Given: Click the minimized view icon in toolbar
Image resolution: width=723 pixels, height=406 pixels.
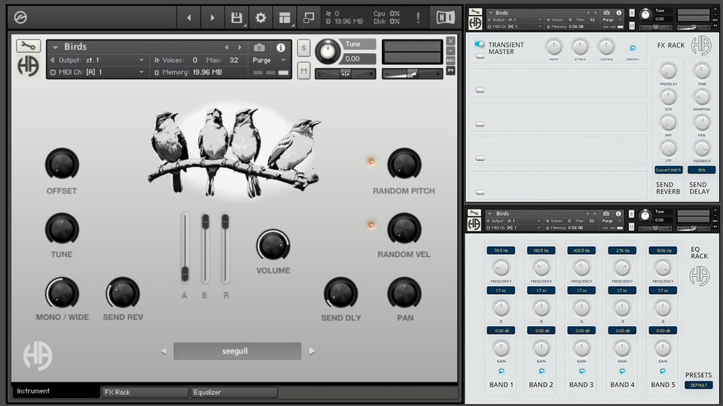Looking at the screenshot, I should pyautogui.click(x=308, y=18).
